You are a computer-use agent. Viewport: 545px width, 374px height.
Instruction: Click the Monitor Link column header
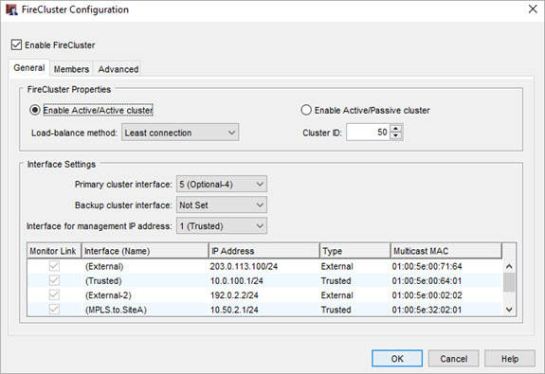(x=54, y=251)
